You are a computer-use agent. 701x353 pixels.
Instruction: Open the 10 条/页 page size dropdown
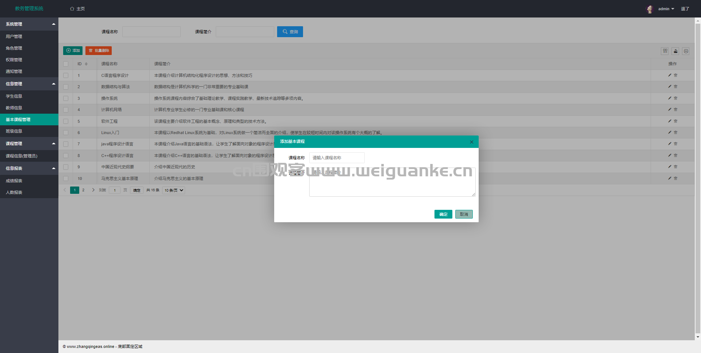[x=174, y=190]
